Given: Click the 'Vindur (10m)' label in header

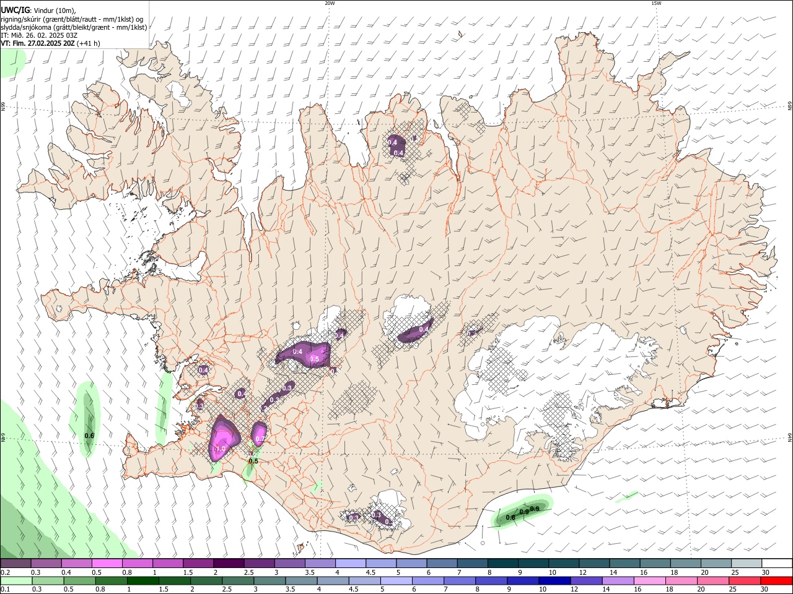Looking at the screenshot, I should 55,11.
